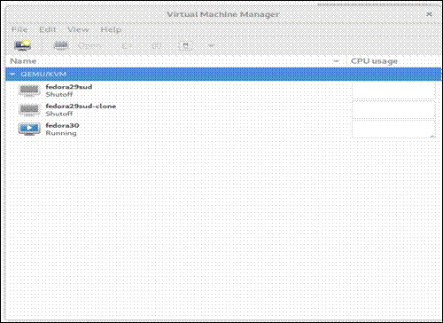
Task: Click the Shut down toolbar icon
Action: tap(185, 45)
